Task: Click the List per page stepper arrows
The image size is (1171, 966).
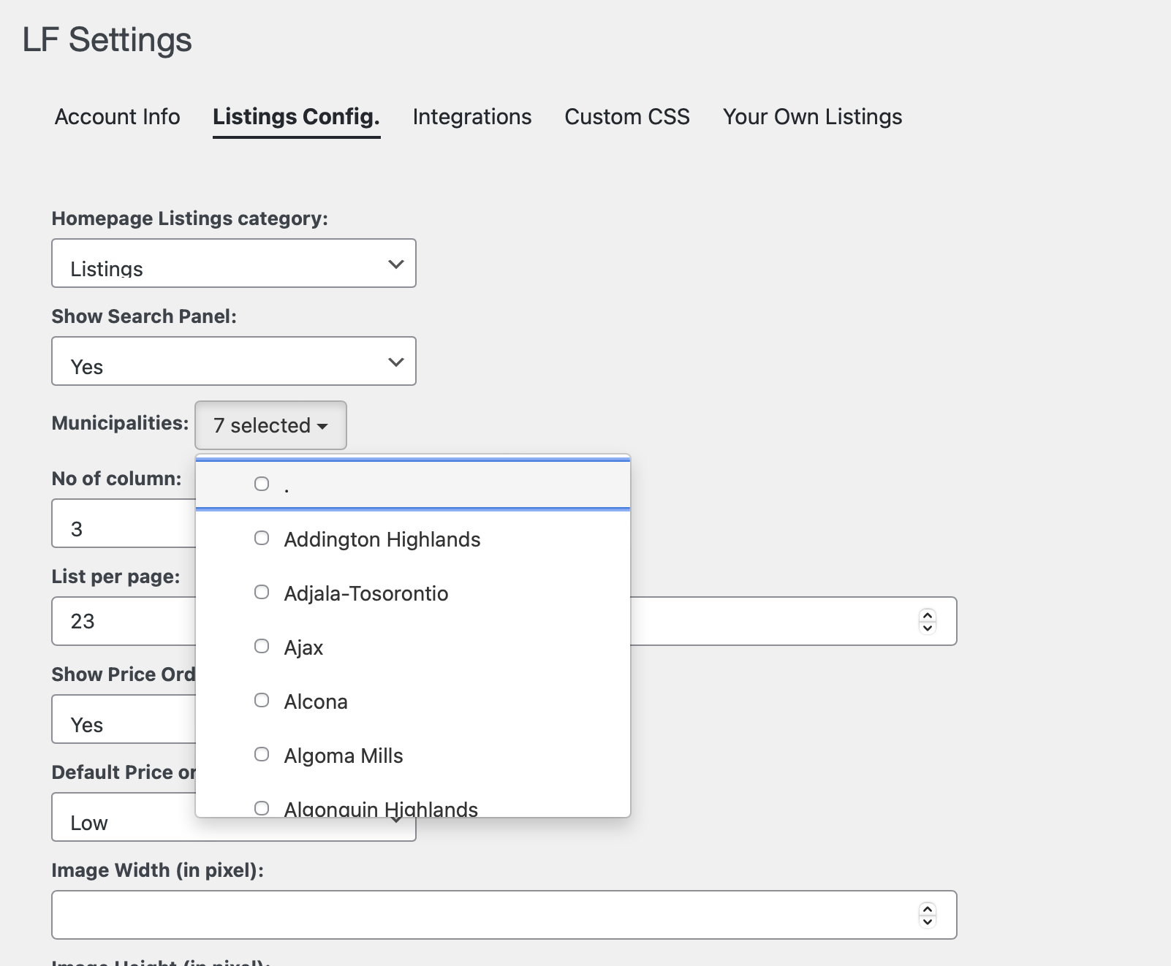Action: click(928, 621)
